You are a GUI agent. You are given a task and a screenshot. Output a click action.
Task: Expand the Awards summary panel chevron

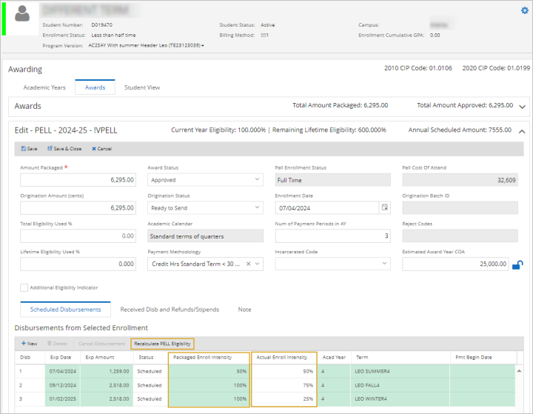pos(522,107)
